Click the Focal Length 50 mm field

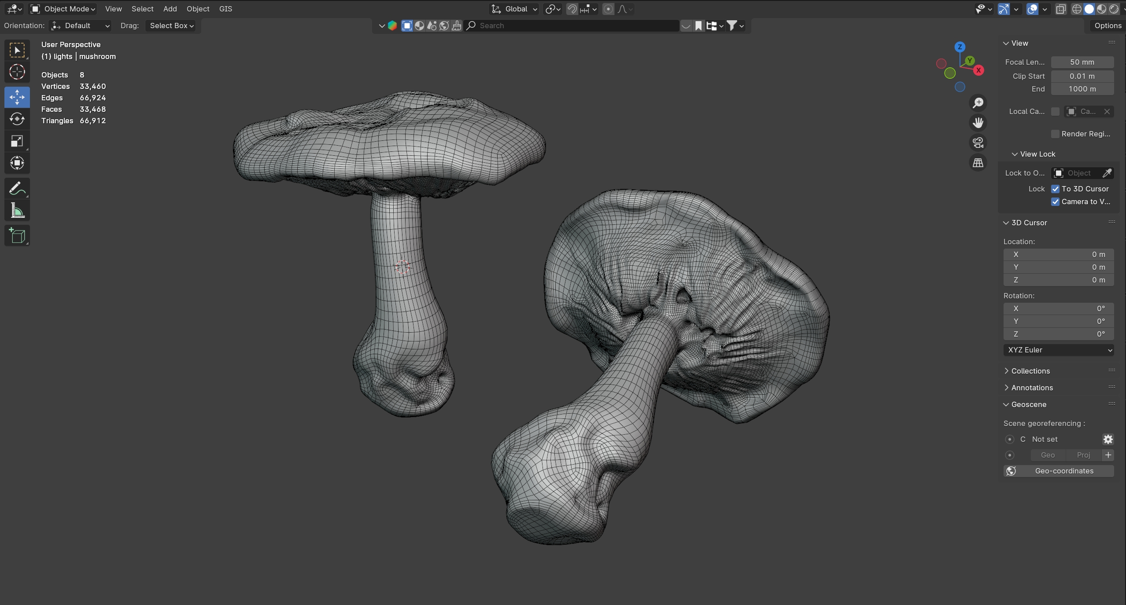[1082, 62]
